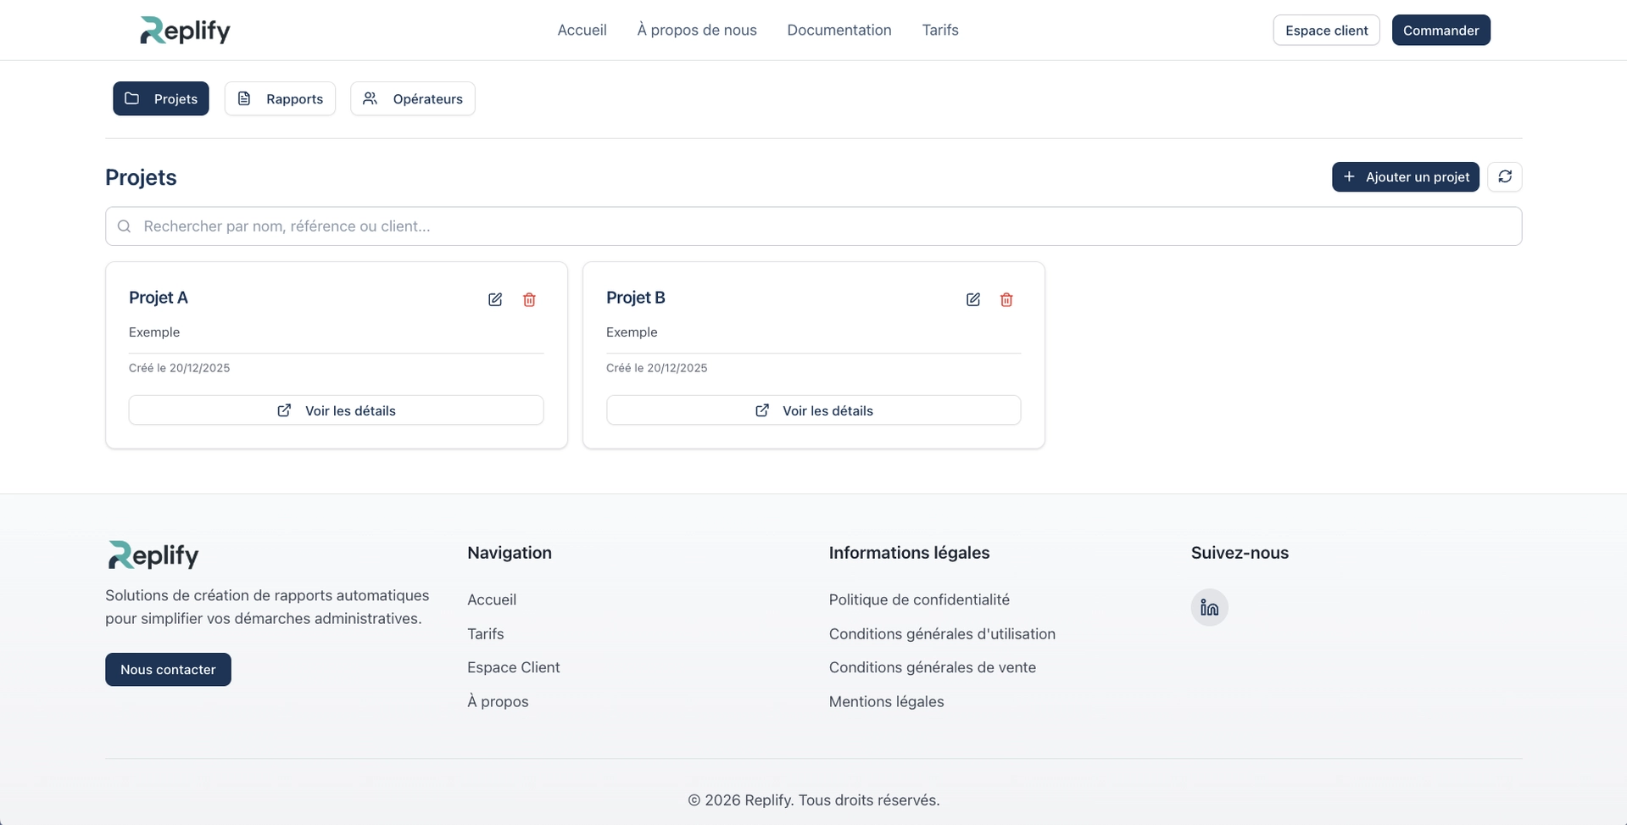
Task: Switch to the Opérateurs tab
Action: (x=412, y=98)
